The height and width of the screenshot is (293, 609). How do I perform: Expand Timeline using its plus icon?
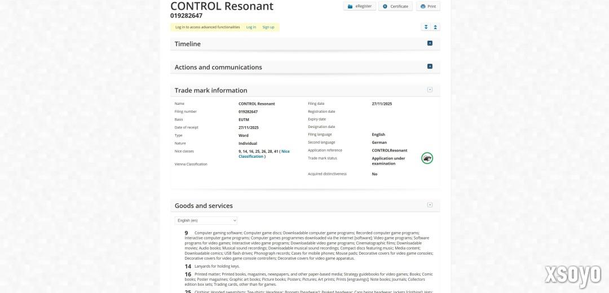(430, 43)
